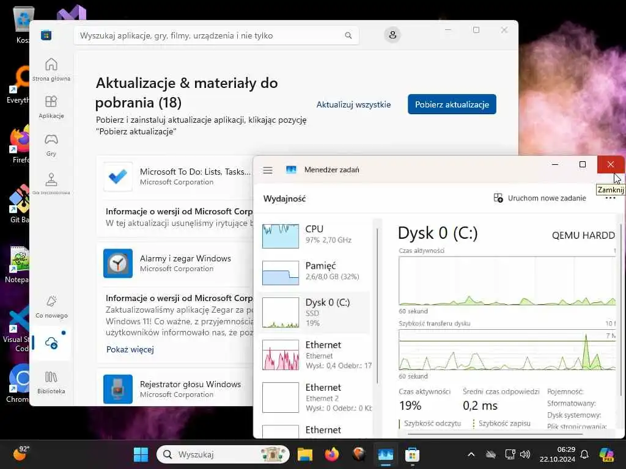This screenshot has height=469, width=626.
Task: Click Alarmy i zegar Windows title
Action: pyautogui.click(x=185, y=258)
